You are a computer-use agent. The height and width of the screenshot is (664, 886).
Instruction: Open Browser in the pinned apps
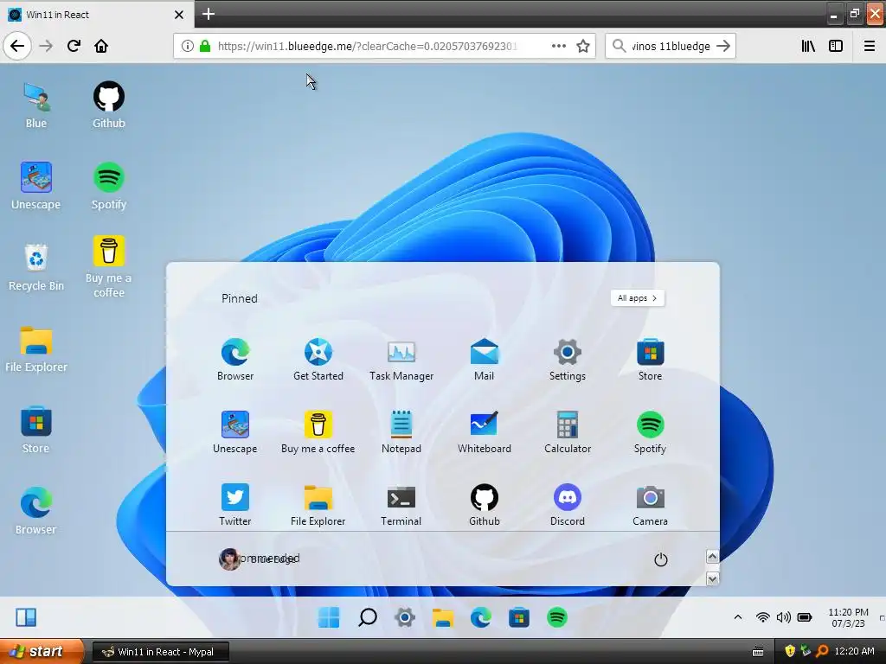[235, 360]
